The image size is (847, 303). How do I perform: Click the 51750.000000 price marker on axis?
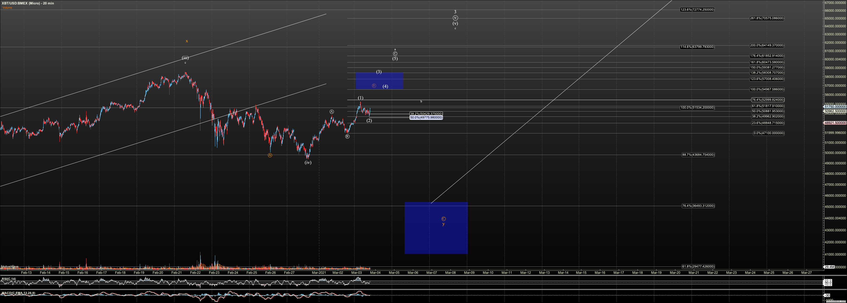pyautogui.click(x=835, y=107)
